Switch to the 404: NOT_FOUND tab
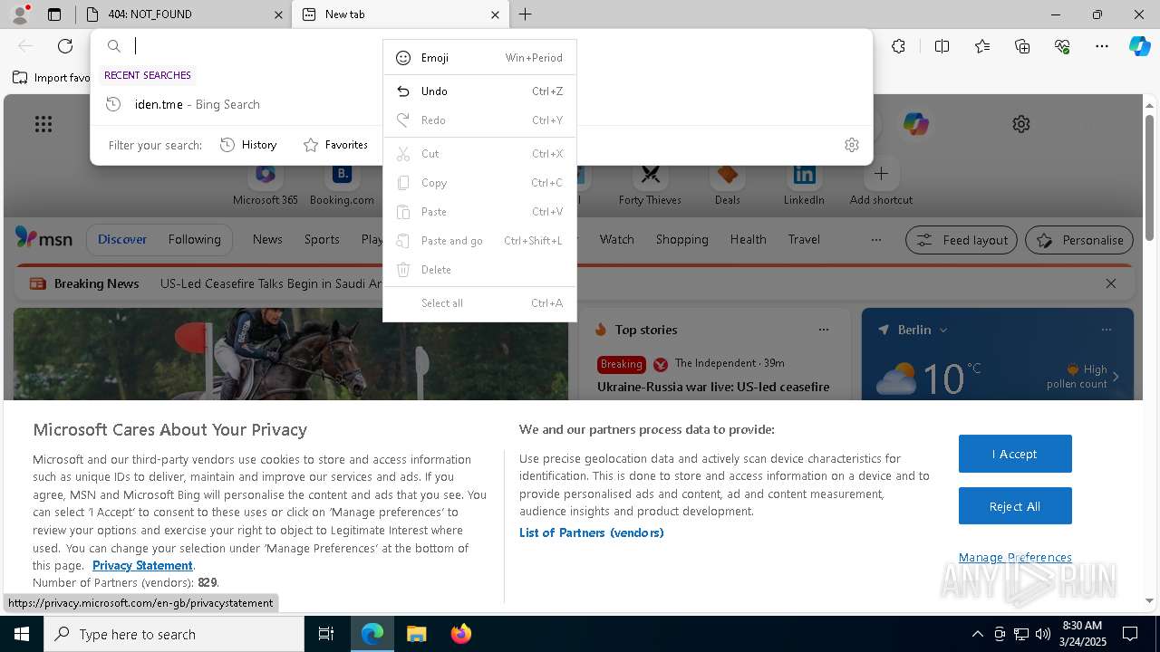The width and height of the screenshot is (1160, 652). [x=183, y=14]
